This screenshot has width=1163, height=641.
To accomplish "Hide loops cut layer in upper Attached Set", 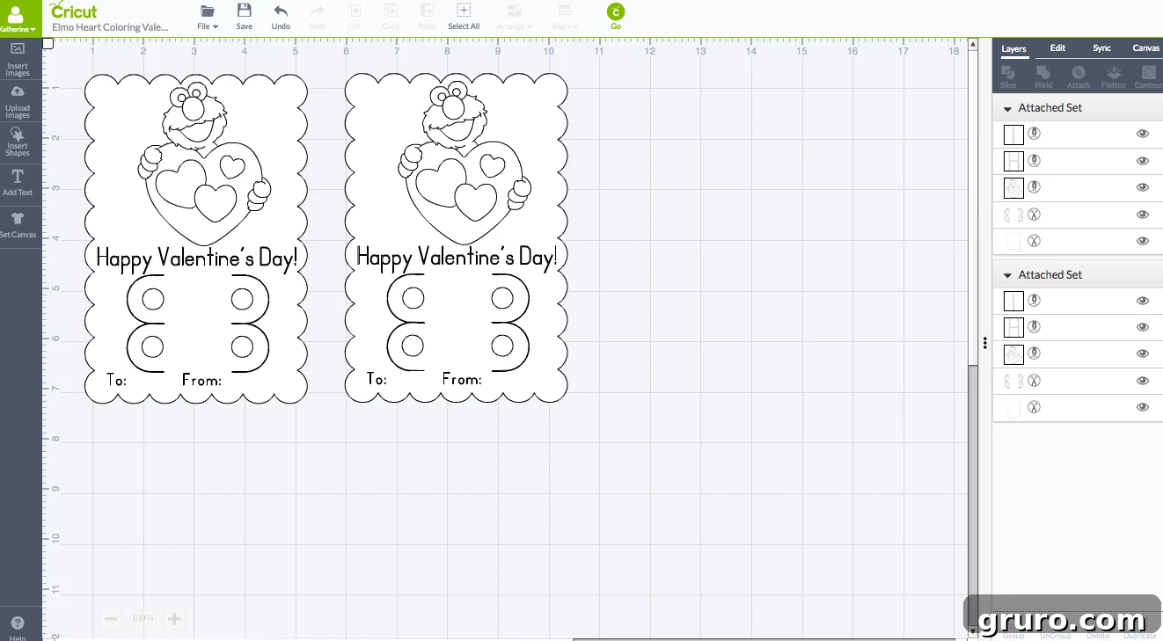I will coord(1143,215).
